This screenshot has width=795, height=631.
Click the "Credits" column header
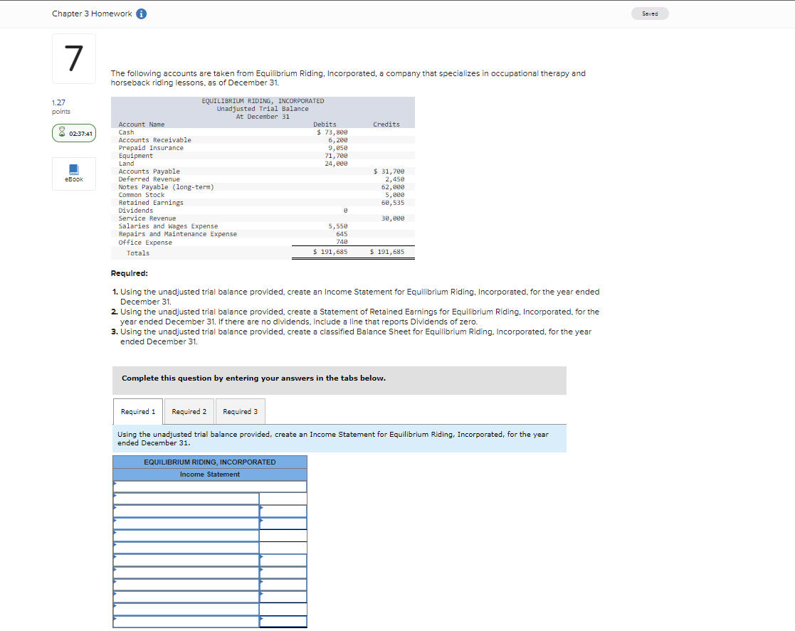click(x=386, y=124)
